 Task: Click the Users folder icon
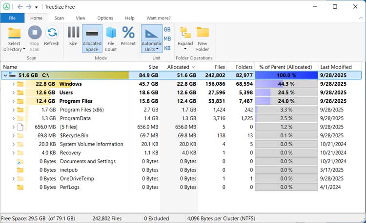pyautogui.click(x=20, y=93)
